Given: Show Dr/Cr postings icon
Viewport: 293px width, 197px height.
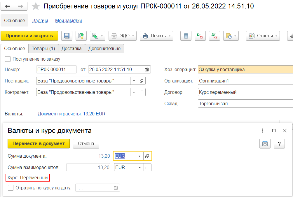Looking at the screenshot, I should coord(200,36).
